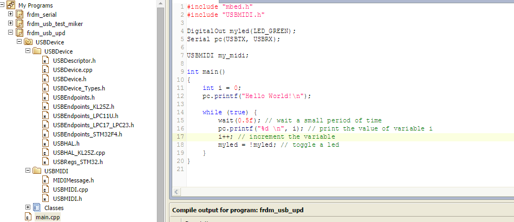
Task: Expand the frdm_usb_test_miker program node
Action: tap(10, 23)
